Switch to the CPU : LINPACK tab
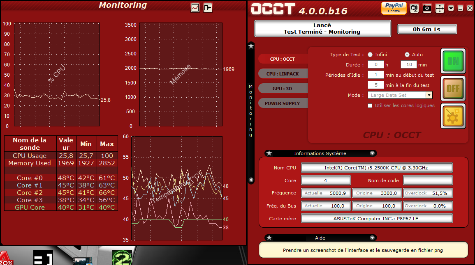Screen dimensions: 475x265 [283, 74]
